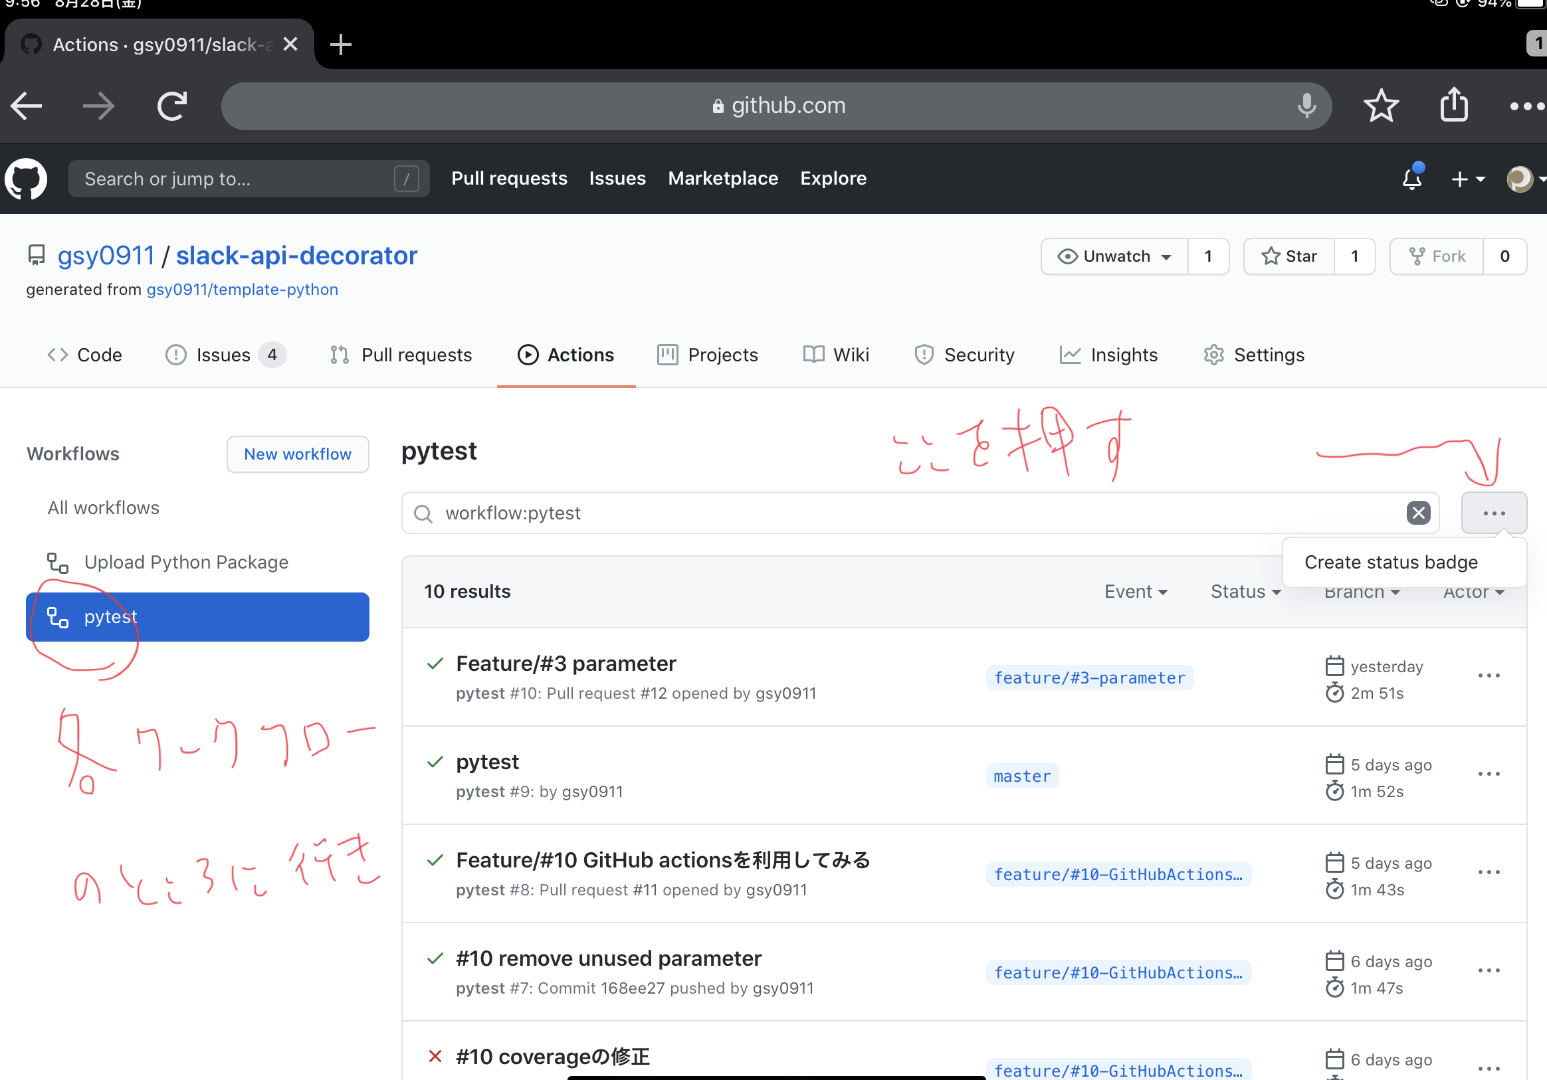Open the notifications bell
Viewport: 1547px width, 1080px height.
coord(1411,179)
